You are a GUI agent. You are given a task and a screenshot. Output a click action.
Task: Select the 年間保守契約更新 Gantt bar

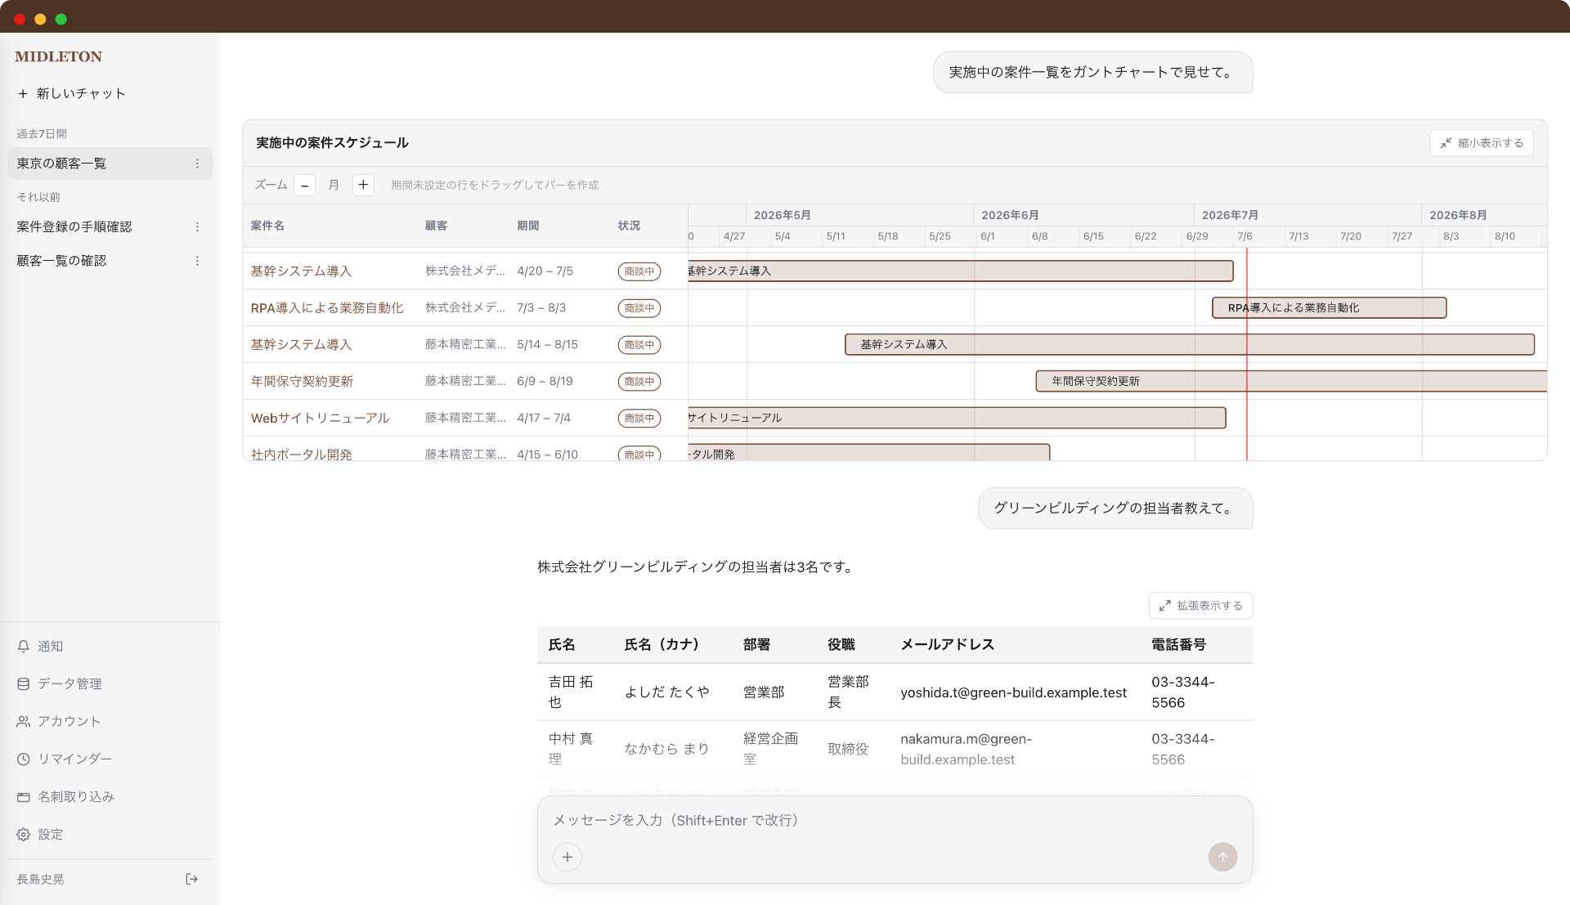point(1291,381)
